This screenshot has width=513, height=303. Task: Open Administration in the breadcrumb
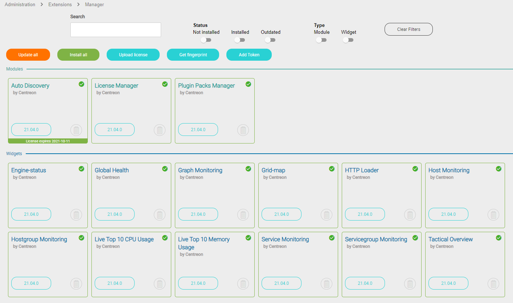20,5
